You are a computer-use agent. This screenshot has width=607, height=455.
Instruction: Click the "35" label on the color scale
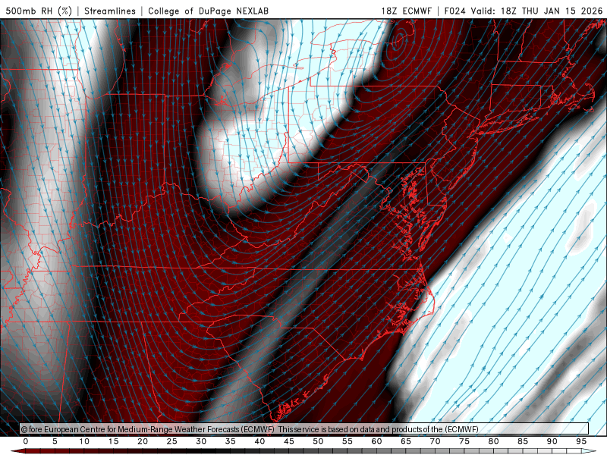tap(231, 441)
